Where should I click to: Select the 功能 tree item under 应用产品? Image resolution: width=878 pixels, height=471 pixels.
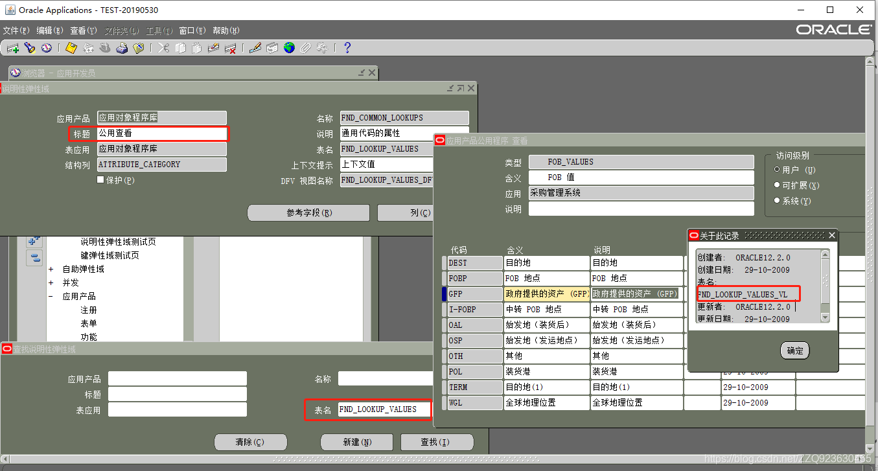point(89,337)
